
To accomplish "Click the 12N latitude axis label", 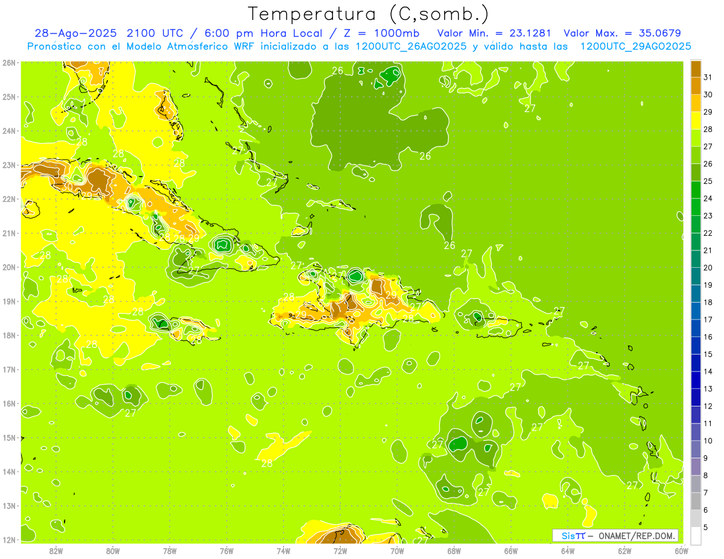I will (9, 540).
